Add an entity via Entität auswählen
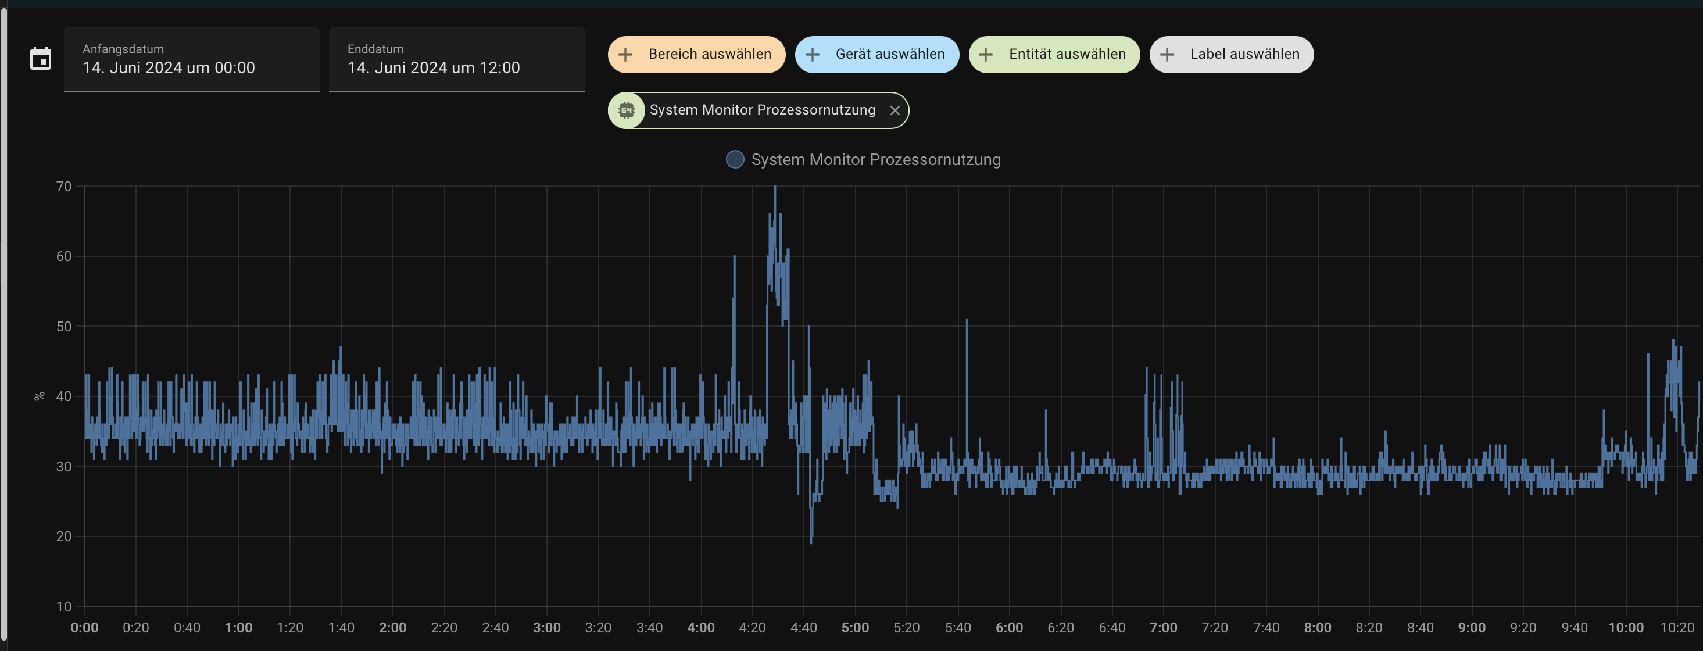 point(1054,54)
